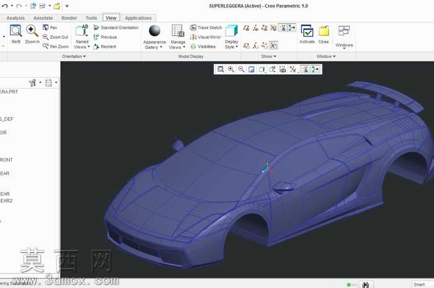Click the yellow Close folder in quick access toolbar
This screenshot has width=434, height=288.
click(57, 6)
